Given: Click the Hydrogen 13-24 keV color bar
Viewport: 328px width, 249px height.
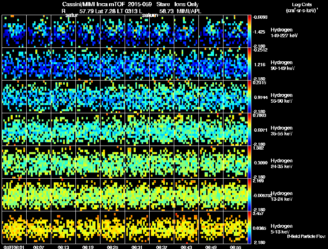Looking at the screenshot, I should coord(249,195).
